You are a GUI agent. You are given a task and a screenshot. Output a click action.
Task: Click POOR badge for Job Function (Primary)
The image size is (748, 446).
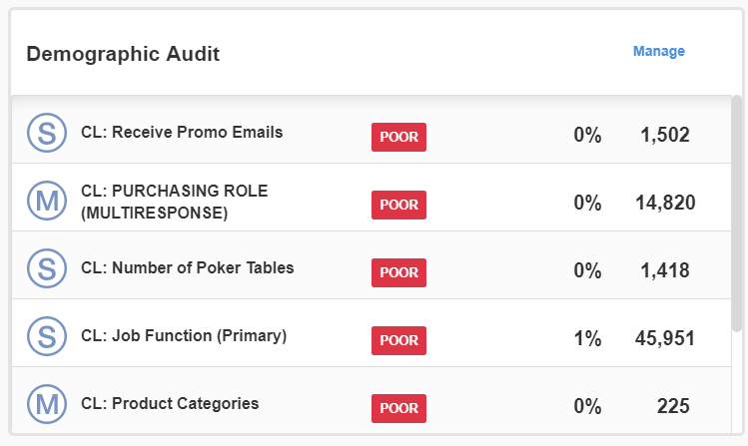[398, 340]
